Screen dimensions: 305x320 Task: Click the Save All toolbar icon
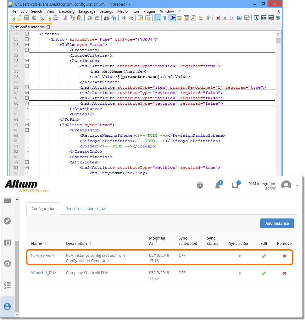pyautogui.click(x=34, y=18)
